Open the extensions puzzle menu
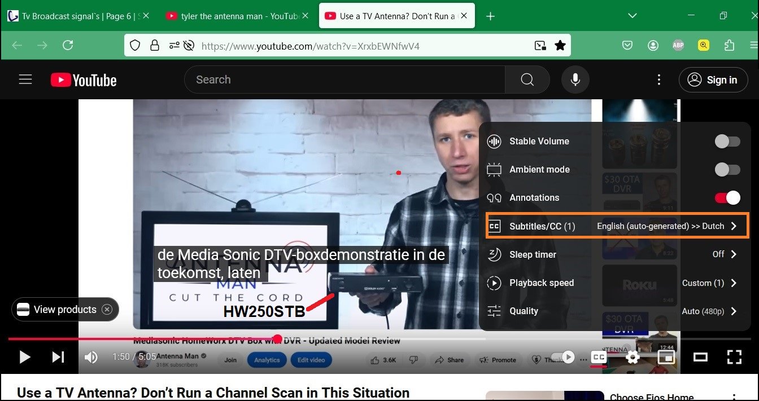The height and width of the screenshot is (401, 759). click(729, 46)
